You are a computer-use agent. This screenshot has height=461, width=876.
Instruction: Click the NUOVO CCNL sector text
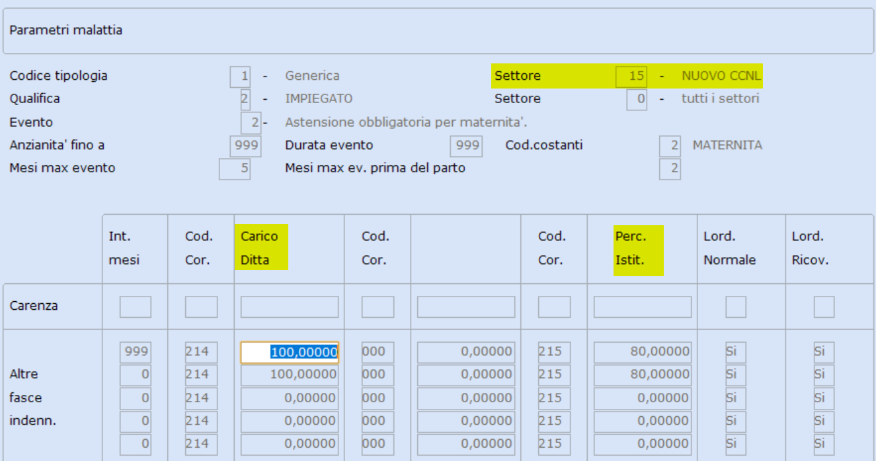tap(721, 76)
